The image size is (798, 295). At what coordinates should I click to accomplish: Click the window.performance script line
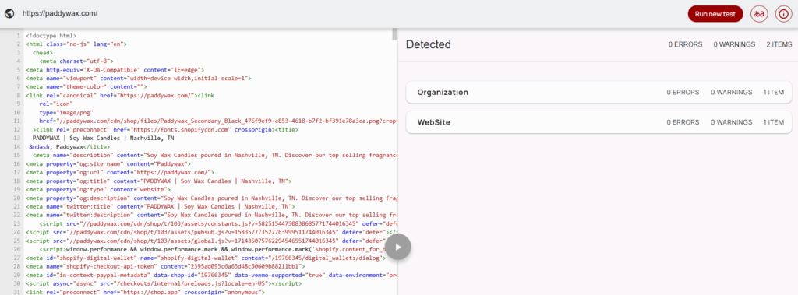[212, 249]
